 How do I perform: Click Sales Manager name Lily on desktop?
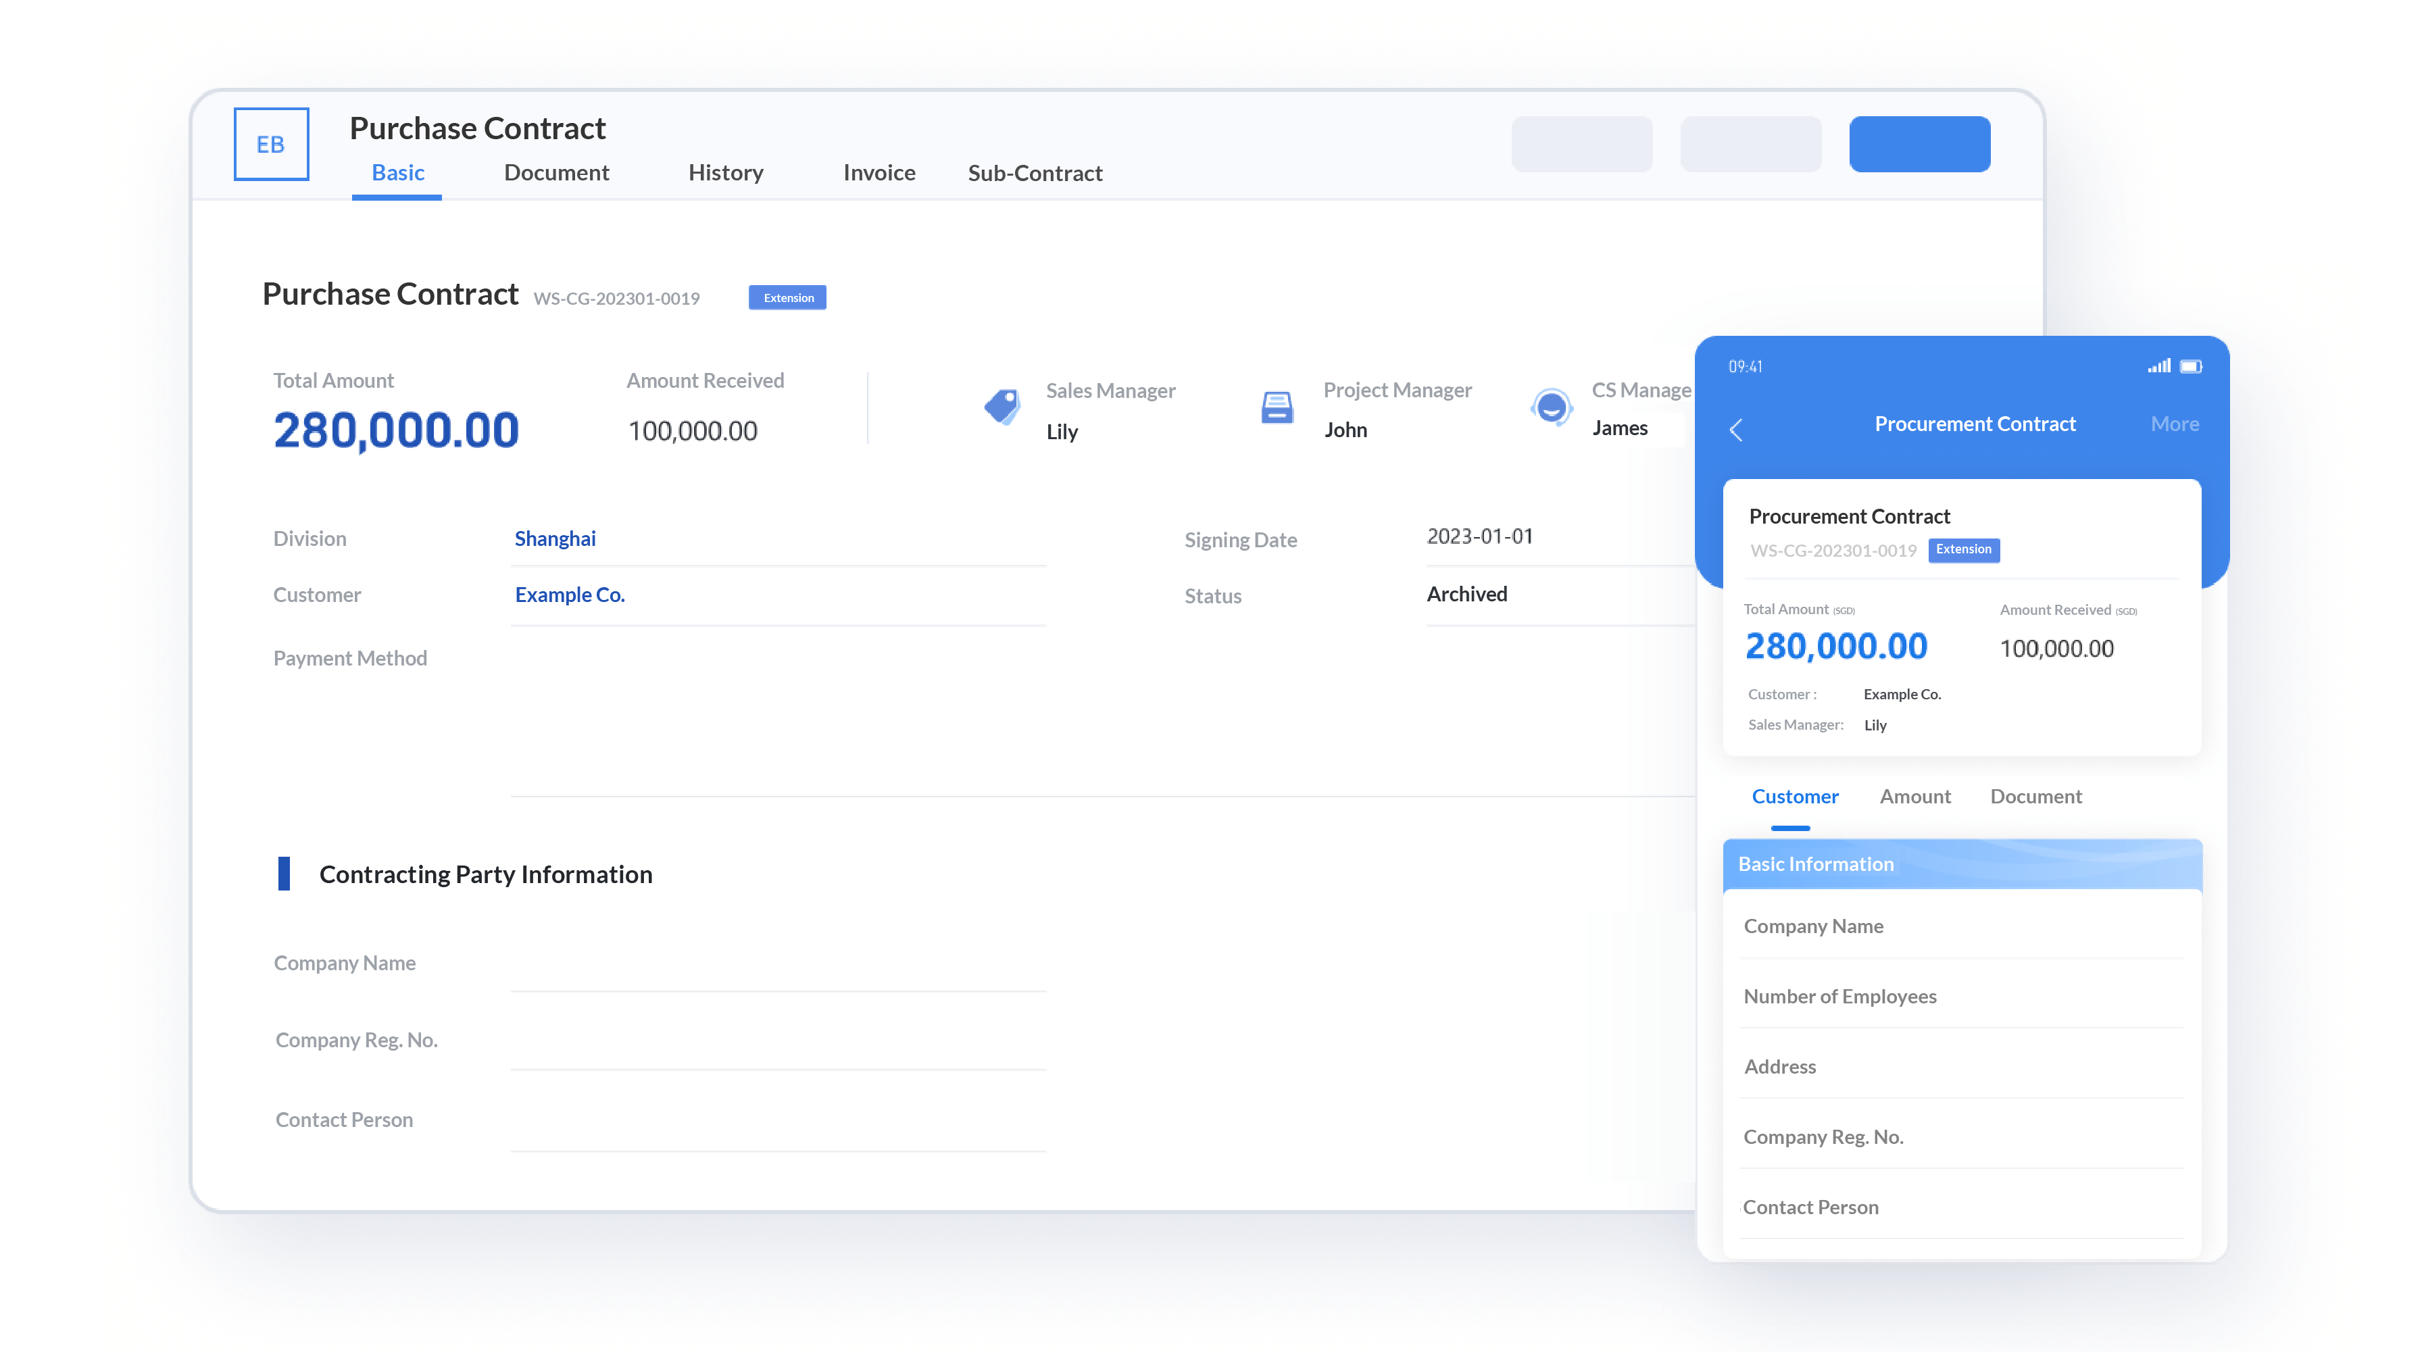(1062, 432)
